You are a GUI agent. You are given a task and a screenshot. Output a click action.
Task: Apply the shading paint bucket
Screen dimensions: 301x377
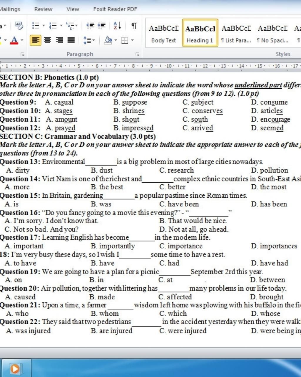pos(108,40)
